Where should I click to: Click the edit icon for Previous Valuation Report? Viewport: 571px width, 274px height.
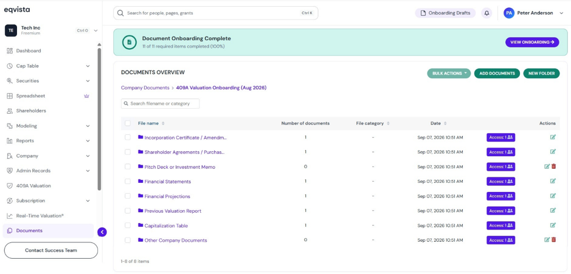(x=553, y=210)
